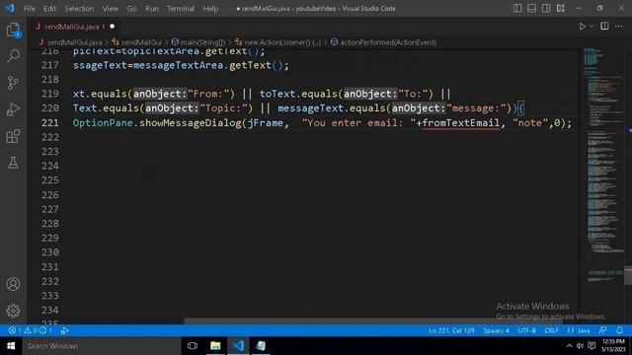Click the Search Windows taskbar box

click(101, 346)
